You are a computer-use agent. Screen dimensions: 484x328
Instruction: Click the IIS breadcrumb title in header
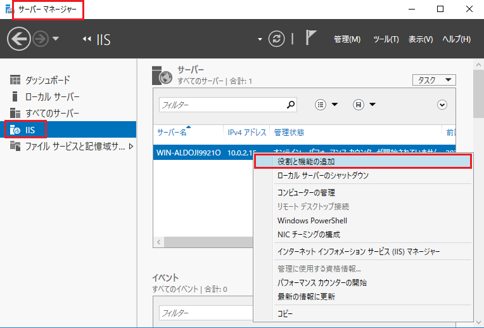point(103,39)
